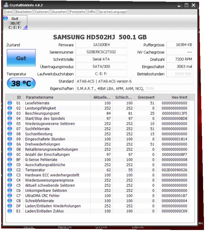The height and width of the screenshot is (233, 207).
Task: Click the Drehzahl field 7200 RPM
Action: (180, 59)
